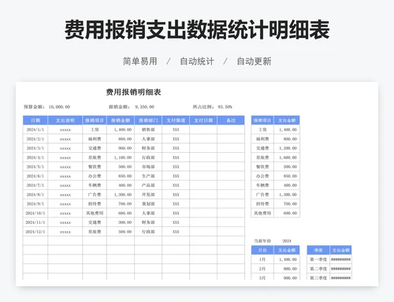
Task: Click the main title 费用报销支出数据统计明细表
Action: point(197,30)
